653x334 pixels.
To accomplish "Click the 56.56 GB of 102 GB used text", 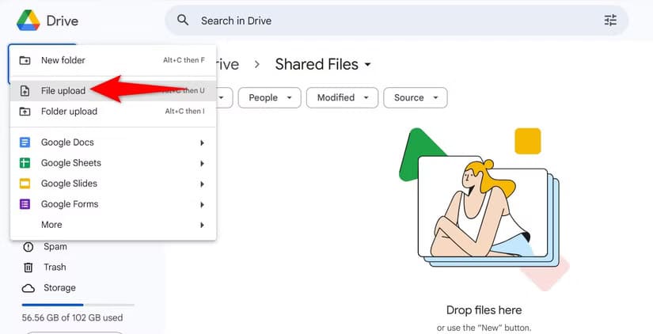I will click(x=72, y=317).
